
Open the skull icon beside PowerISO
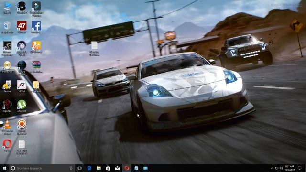[x=22, y=68]
